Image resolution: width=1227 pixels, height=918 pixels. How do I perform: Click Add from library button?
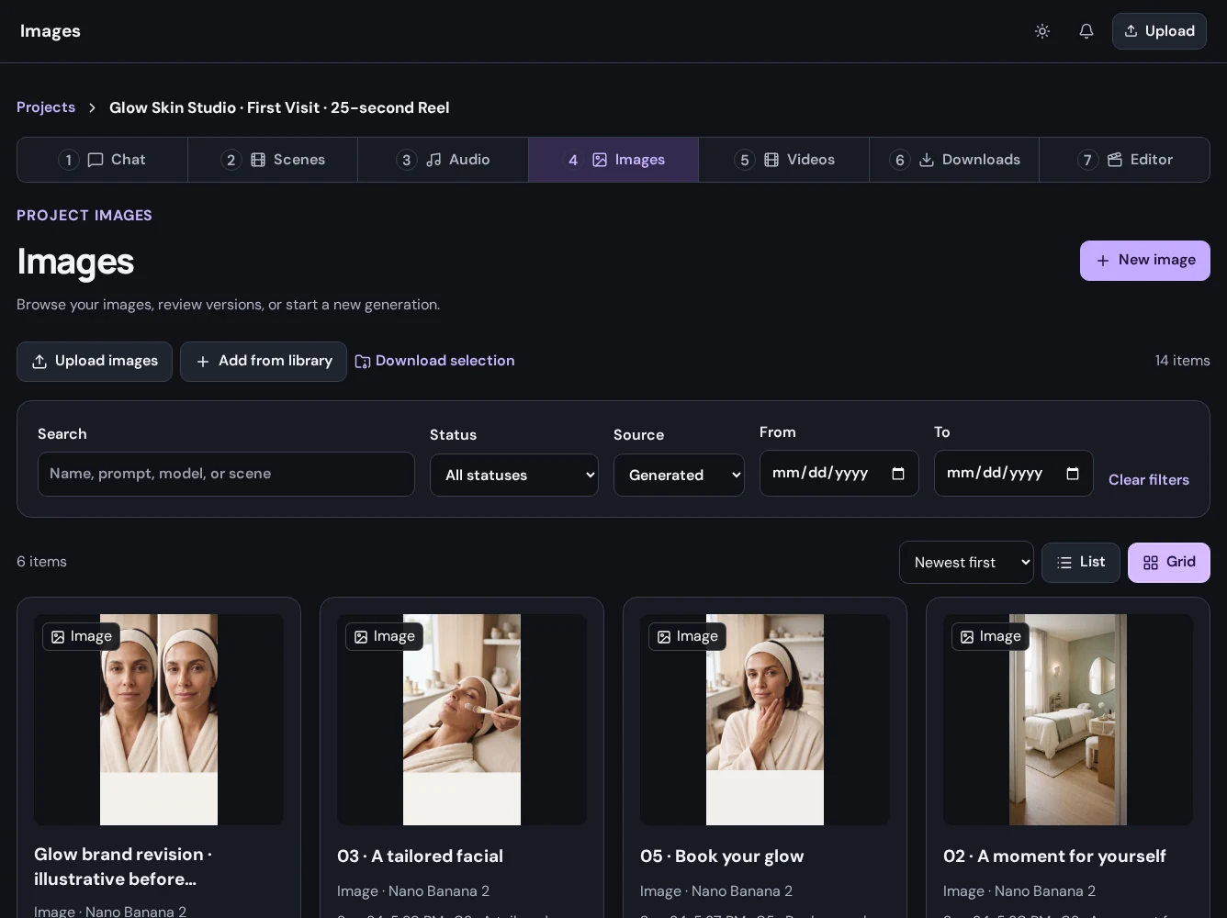[264, 362]
